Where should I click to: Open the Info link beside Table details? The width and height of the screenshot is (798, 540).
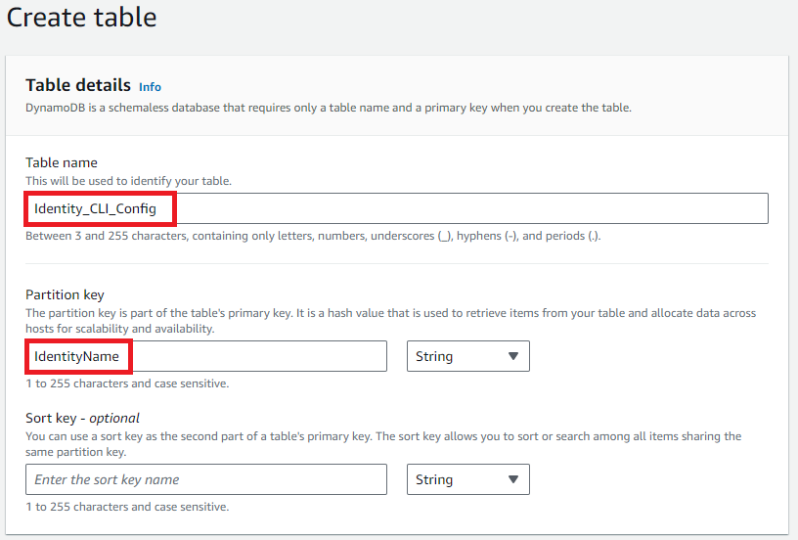click(150, 87)
